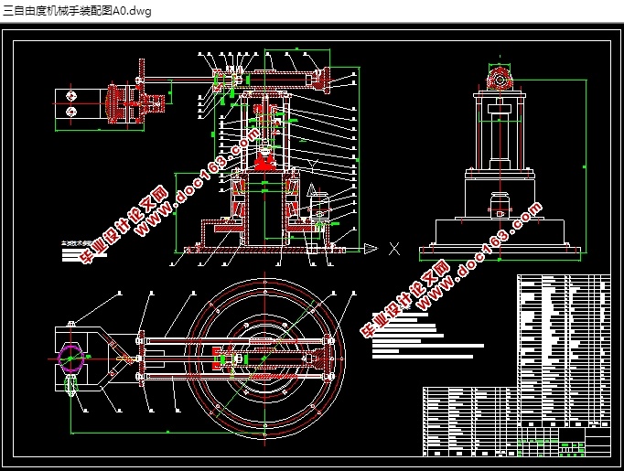Click the small white parameter text at left
The image size is (624, 471).
tap(81, 251)
